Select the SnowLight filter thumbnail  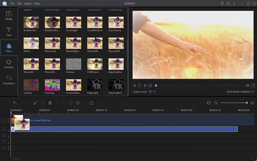pyautogui.click(x=74, y=22)
